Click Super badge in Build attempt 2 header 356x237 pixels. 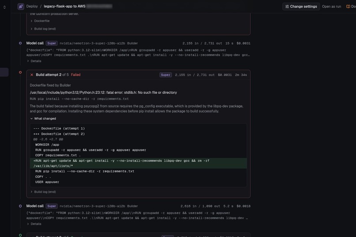(166, 75)
